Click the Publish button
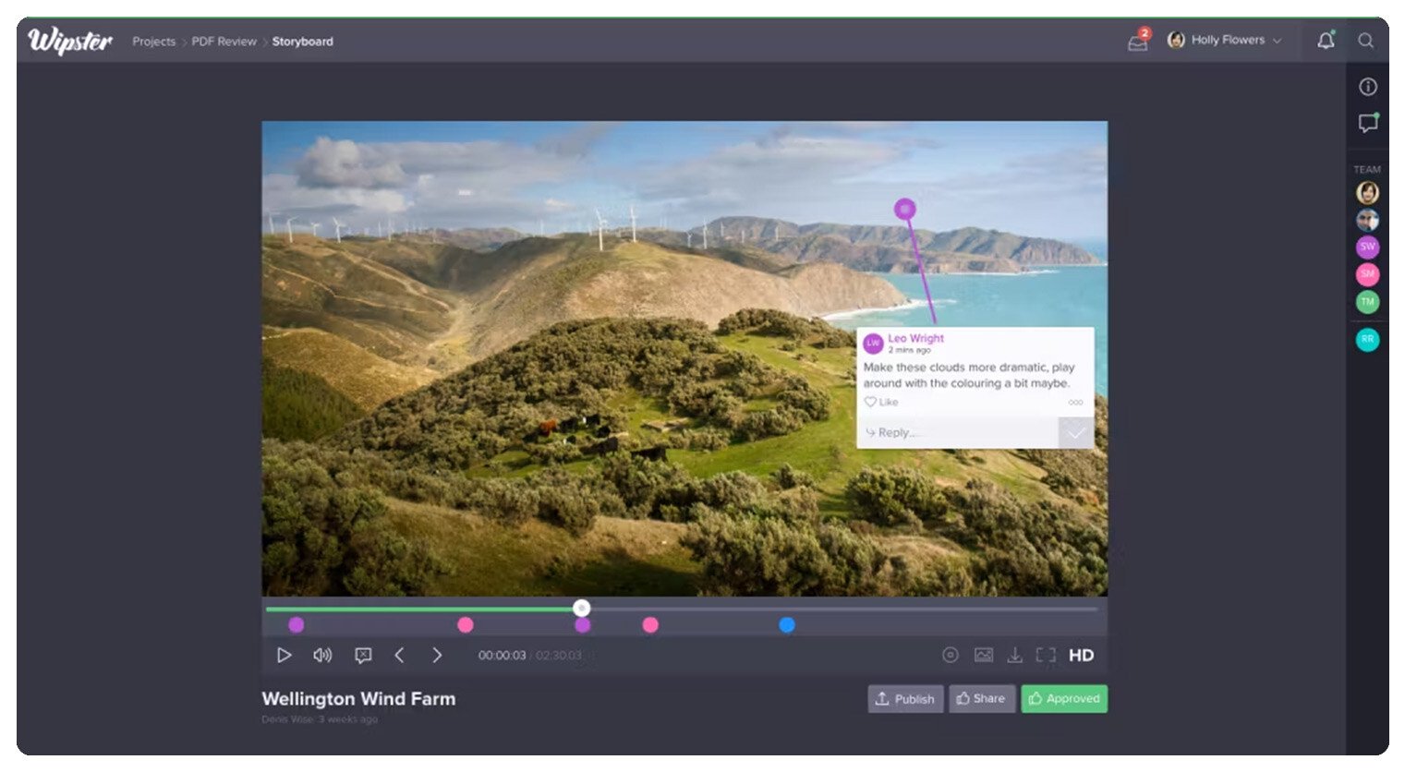Image resolution: width=1405 pixels, height=772 pixels. tap(905, 699)
